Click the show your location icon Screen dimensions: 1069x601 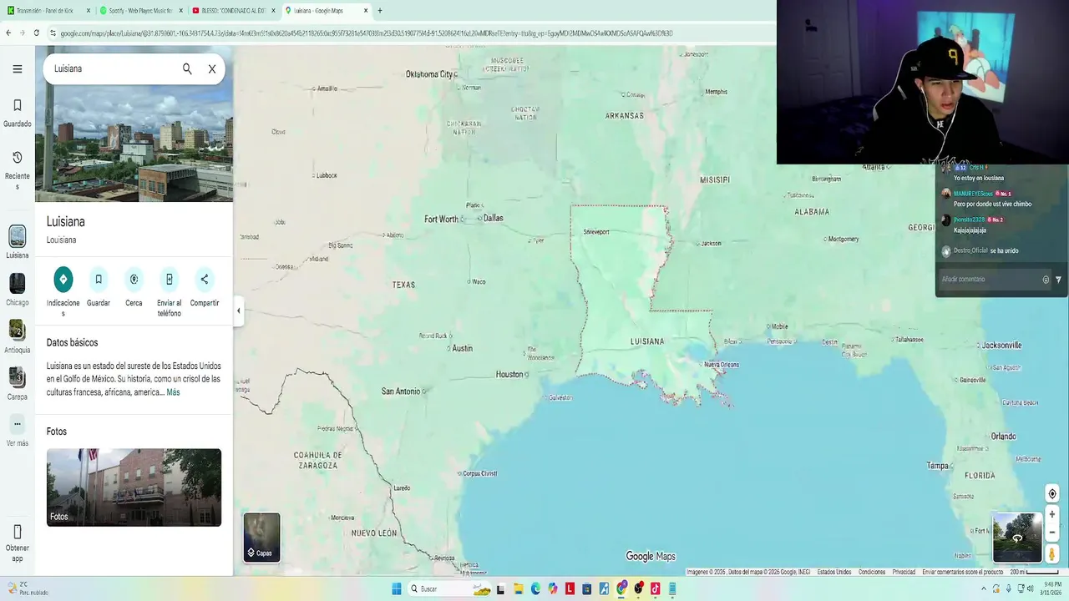tap(1052, 494)
